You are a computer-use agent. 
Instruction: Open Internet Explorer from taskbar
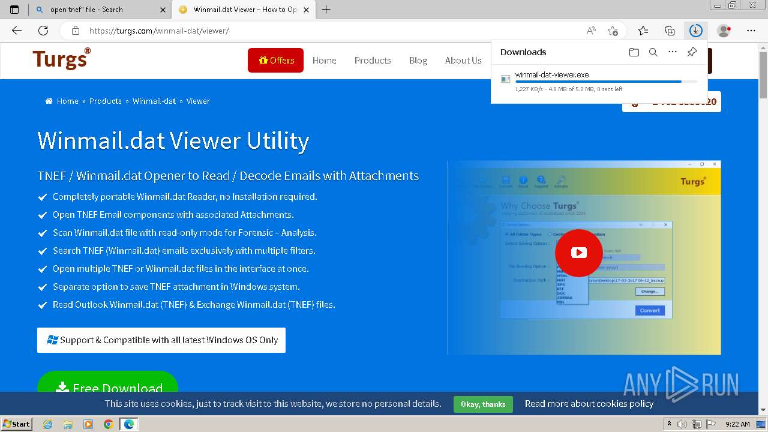click(x=48, y=424)
